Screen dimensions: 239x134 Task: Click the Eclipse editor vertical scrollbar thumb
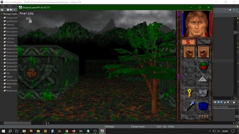coord(236,32)
